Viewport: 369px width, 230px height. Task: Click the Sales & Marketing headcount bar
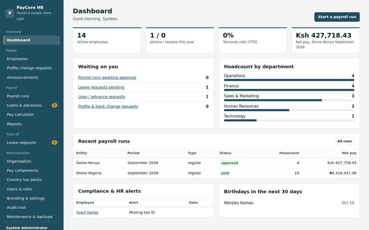click(289, 100)
